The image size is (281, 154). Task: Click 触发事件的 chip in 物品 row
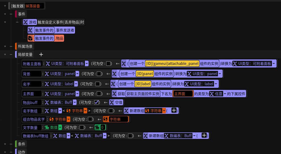(44, 38)
